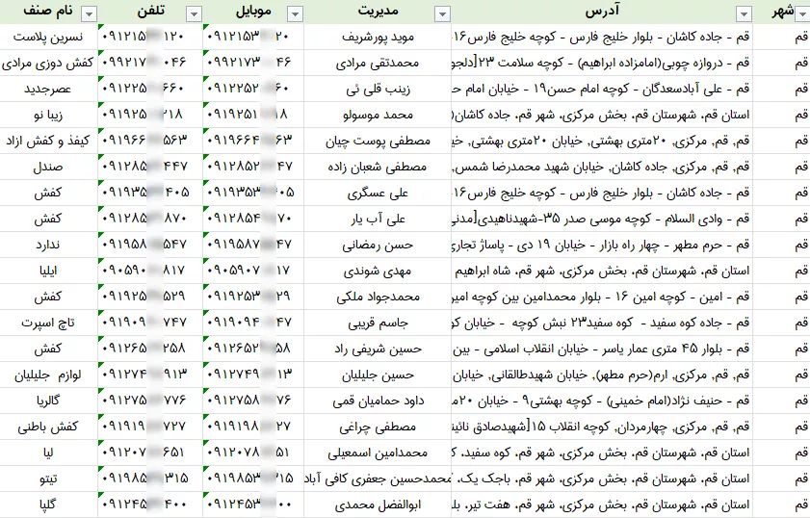Select manager name زینب قلی ئی
810x518 pixels.
[378, 89]
